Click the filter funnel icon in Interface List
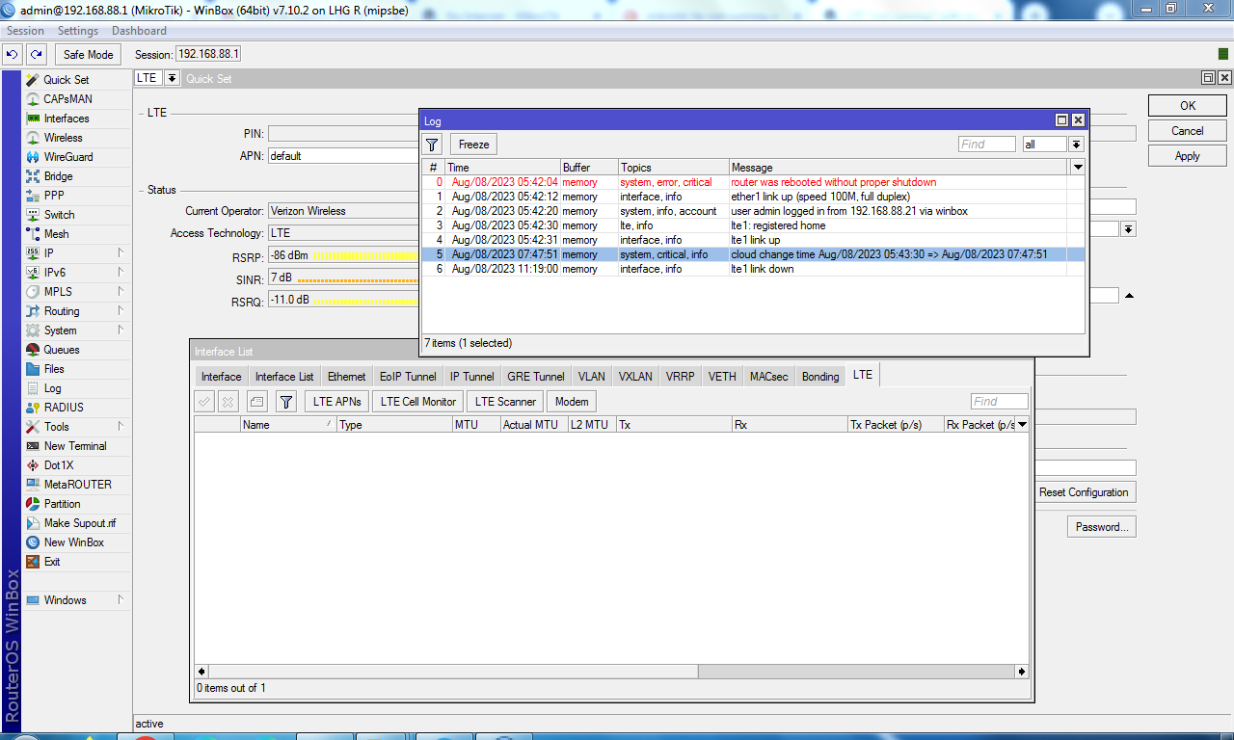Image resolution: width=1234 pixels, height=740 pixels. coord(285,402)
